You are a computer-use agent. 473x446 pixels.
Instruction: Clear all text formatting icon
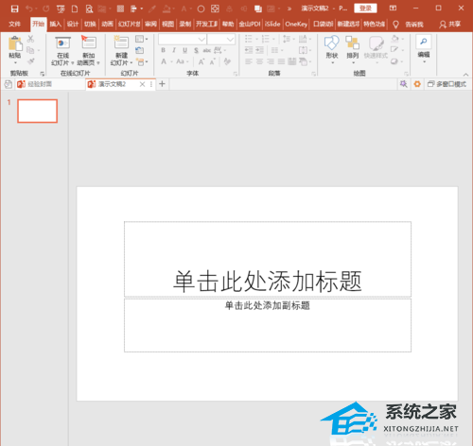[x=227, y=61]
